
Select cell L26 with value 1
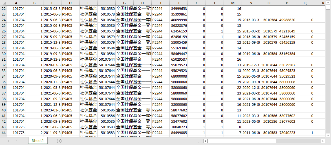coord(215,31)
